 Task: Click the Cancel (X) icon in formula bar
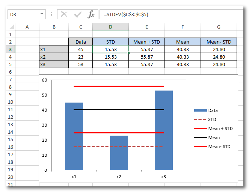64,15
